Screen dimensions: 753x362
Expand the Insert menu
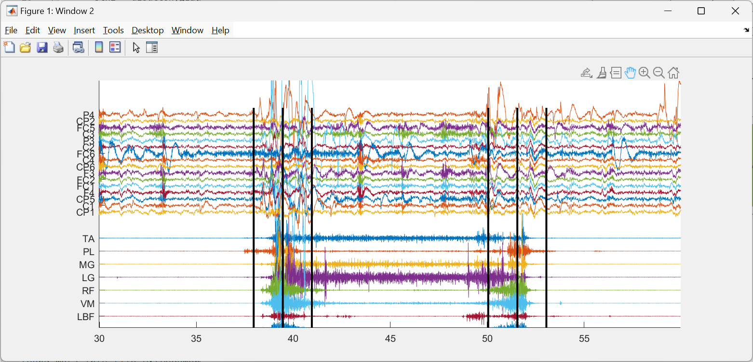point(84,30)
